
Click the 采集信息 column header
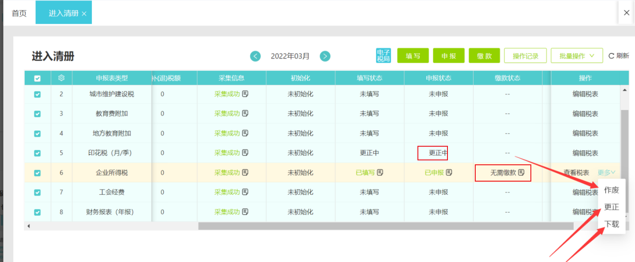coord(232,78)
